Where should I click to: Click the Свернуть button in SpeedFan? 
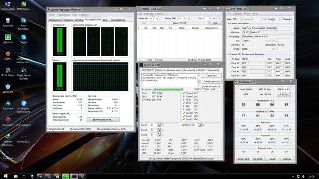click(x=212, y=76)
